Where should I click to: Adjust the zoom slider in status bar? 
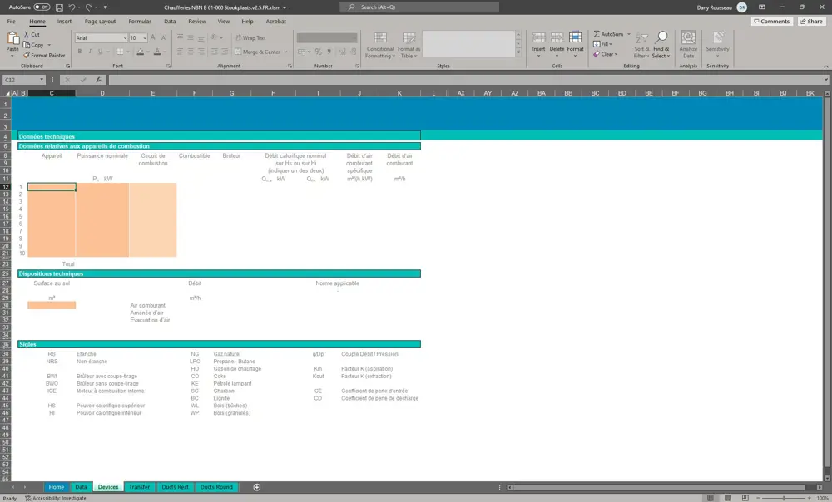pos(784,498)
